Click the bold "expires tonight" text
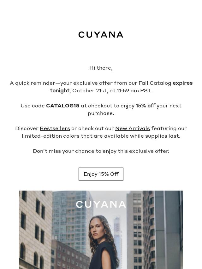 182,83
